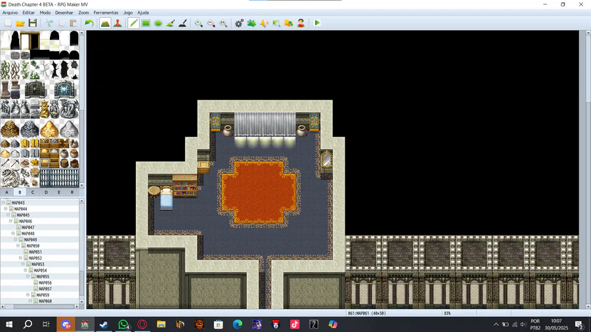The width and height of the screenshot is (591, 332).
Task: Open the Database gear icon
Action: click(239, 23)
